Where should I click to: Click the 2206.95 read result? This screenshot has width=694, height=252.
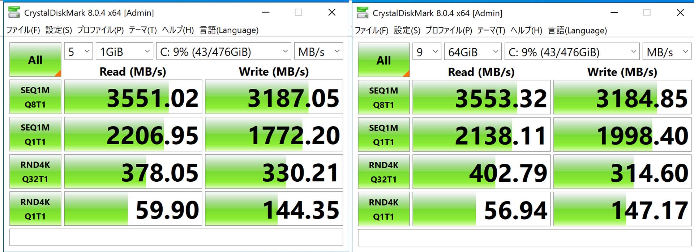(133, 134)
